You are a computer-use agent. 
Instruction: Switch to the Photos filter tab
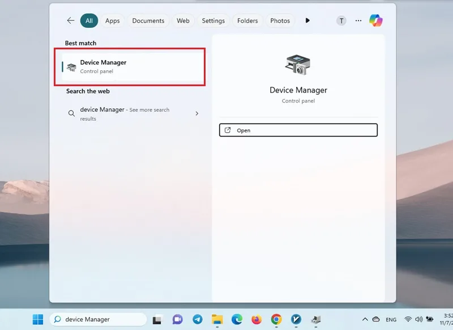(x=280, y=20)
